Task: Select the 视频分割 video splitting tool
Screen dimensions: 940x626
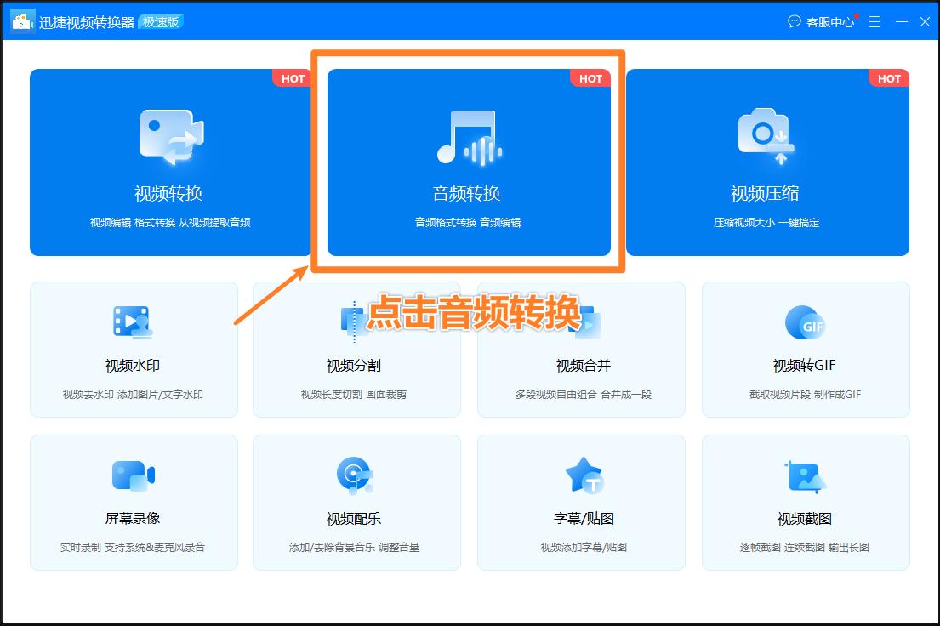Action: [x=357, y=349]
